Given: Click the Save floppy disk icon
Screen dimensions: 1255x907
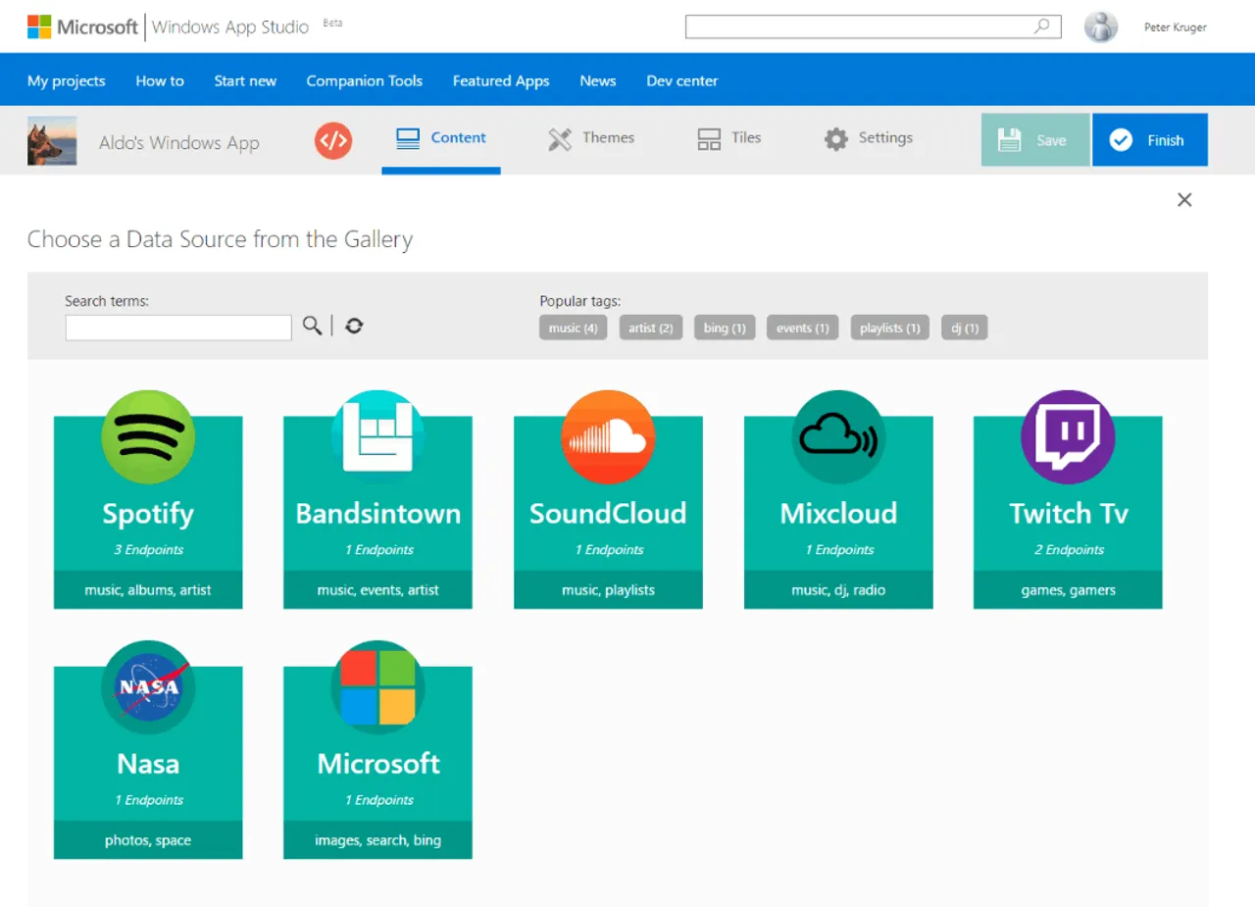Looking at the screenshot, I should point(1010,140).
